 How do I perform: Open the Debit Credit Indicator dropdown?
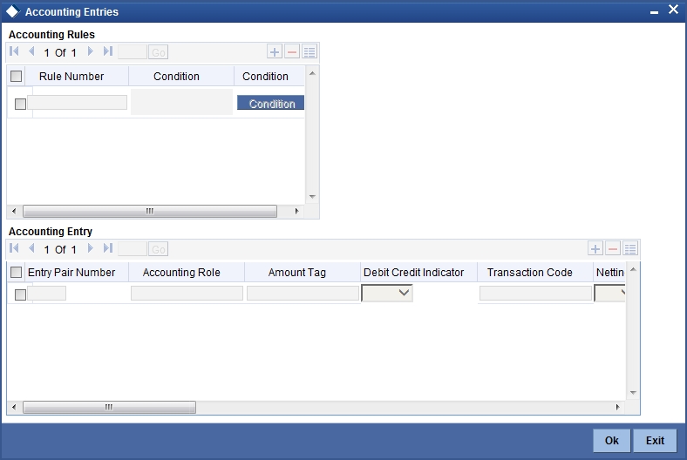click(387, 293)
